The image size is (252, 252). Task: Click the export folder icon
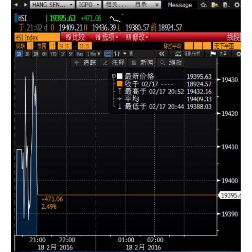click(214, 5)
